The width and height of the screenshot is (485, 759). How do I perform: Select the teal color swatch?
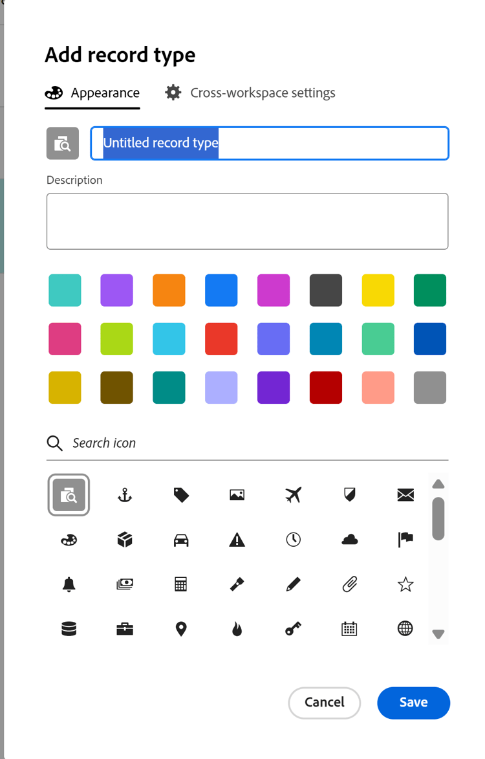click(x=169, y=387)
